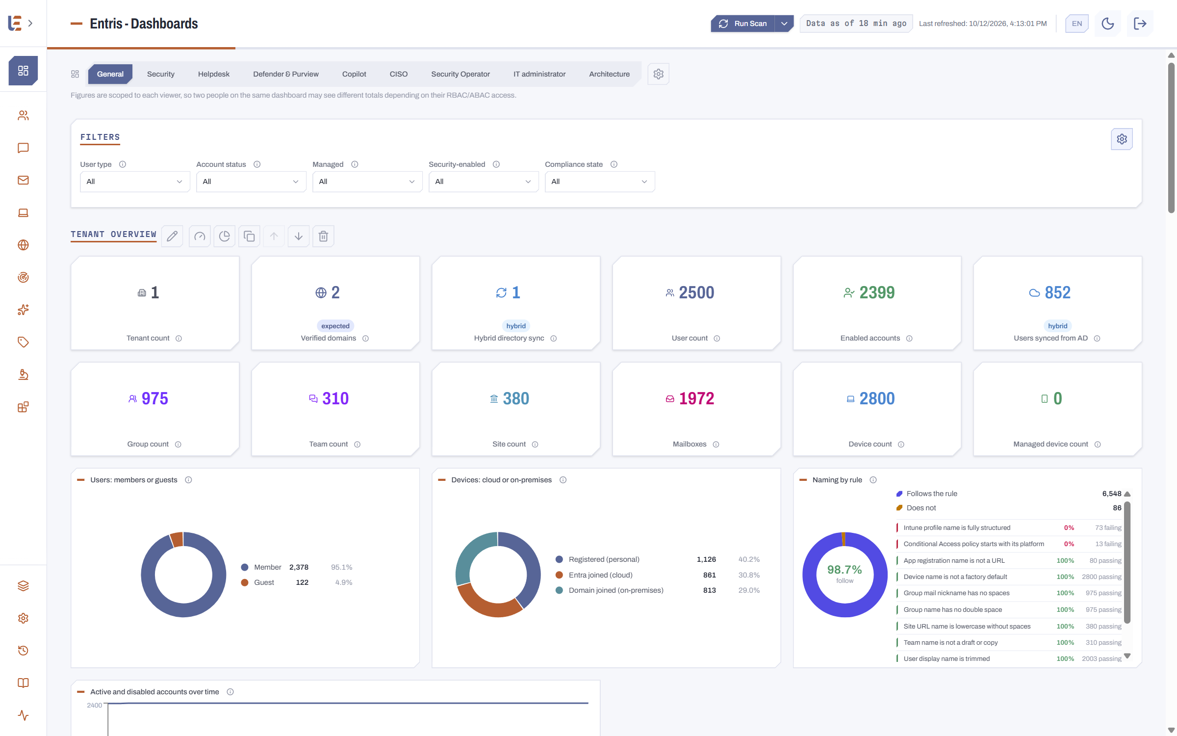Open dashboard tabs settings gear
Viewport: 1177px width, 736px height.
point(659,74)
